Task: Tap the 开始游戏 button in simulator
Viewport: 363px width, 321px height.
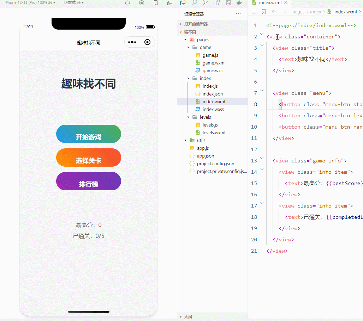Action: pos(88,134)
